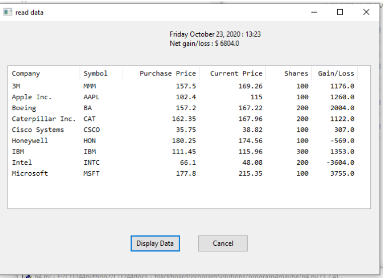Click the MSFT symbol cell

[92, 174]
